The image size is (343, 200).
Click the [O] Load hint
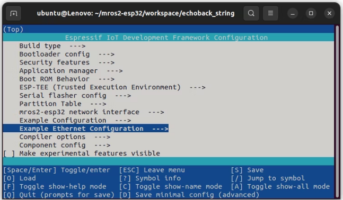(x=20, y=178)
